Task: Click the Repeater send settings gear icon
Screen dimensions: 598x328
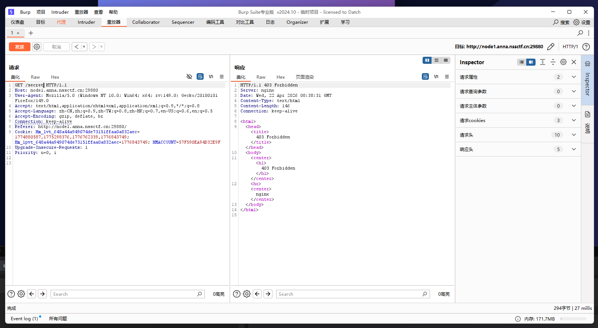Action: point(37,47)
